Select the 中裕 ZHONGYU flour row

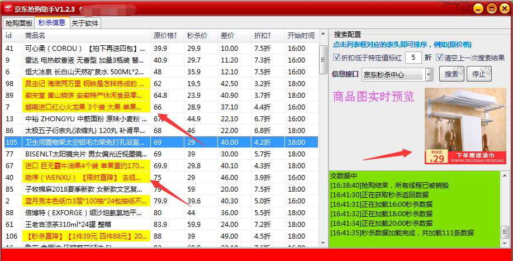point(160,118)
